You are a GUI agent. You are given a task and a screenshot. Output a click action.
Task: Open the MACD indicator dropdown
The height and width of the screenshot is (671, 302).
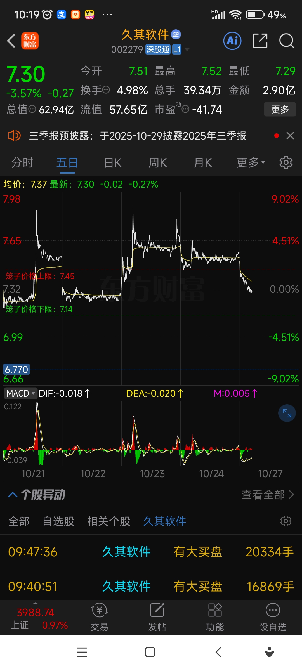(x=20, y=393)
